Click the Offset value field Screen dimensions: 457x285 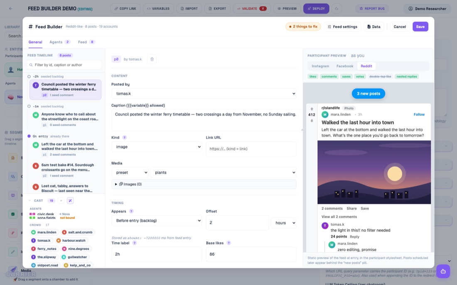click(x=237, y=222)
